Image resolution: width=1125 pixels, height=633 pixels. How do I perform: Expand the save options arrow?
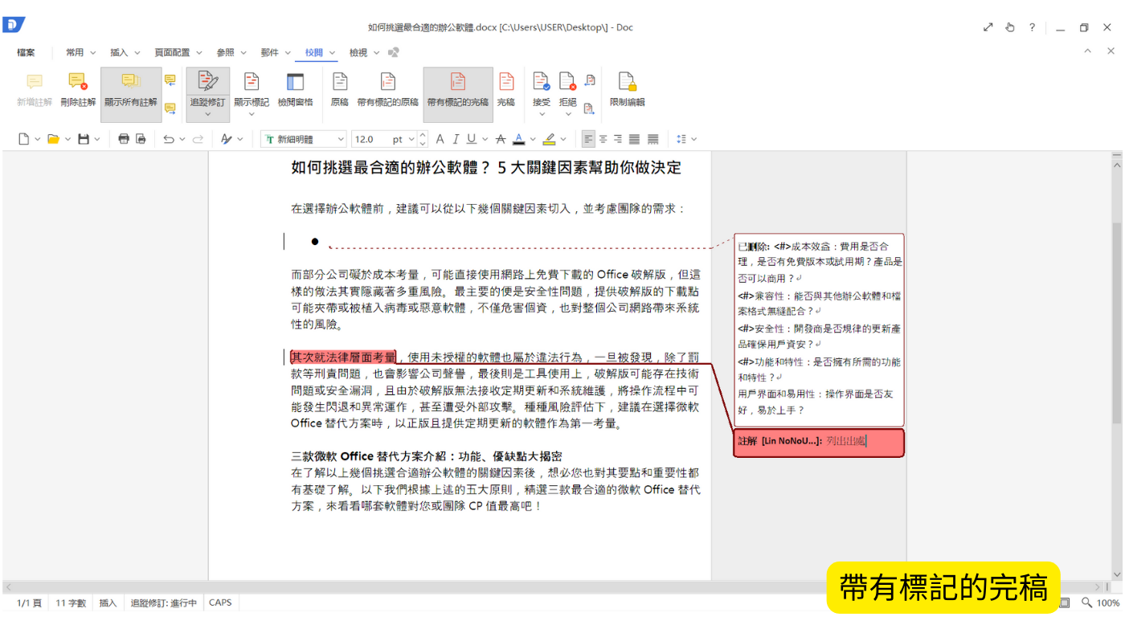(97, 139)
